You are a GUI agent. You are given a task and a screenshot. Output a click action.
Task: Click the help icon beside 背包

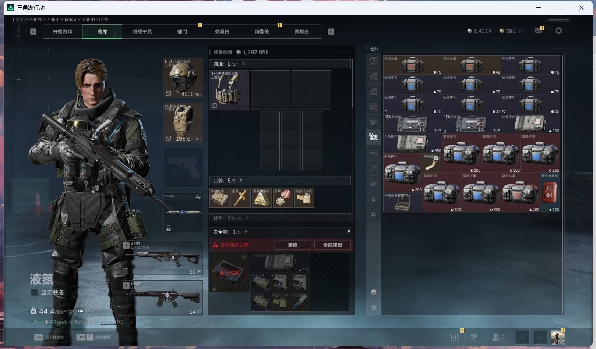[x=247, y=218]
